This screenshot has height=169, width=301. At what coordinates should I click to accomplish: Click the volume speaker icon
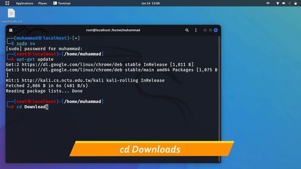pos(284,3)
